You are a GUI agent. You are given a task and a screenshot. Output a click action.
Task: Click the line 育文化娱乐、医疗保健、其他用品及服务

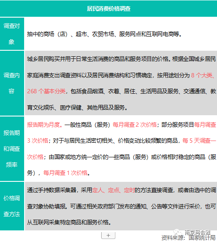[x=77, y=107]
